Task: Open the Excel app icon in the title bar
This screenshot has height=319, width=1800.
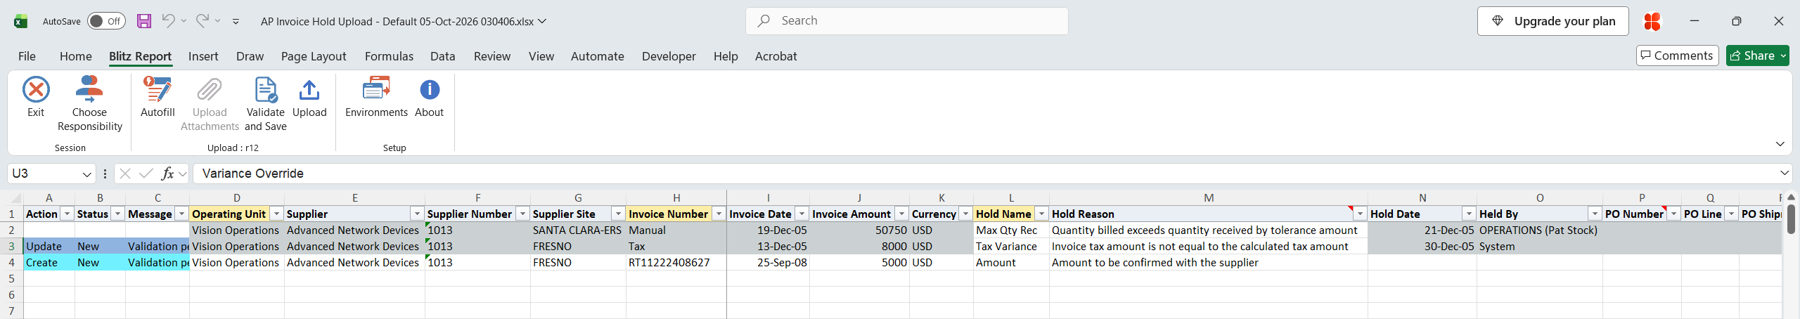Action: 20,21
